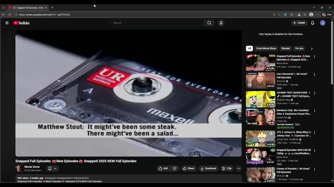Open options for Lies Uncovered video
Viewport: 334px width, 187px height.
(314, 75)
